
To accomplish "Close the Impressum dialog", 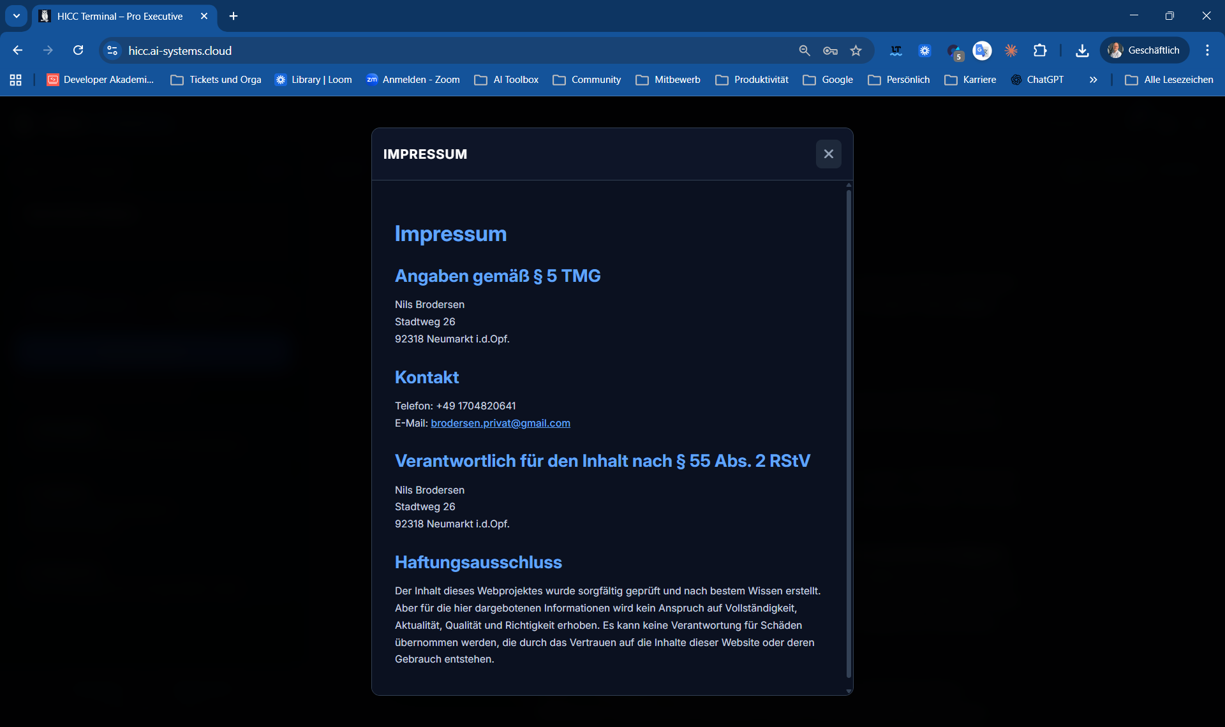I will point(828,154).
